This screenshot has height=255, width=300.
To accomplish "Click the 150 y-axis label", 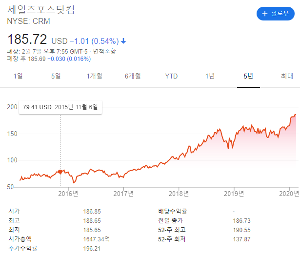I will 12,134.
